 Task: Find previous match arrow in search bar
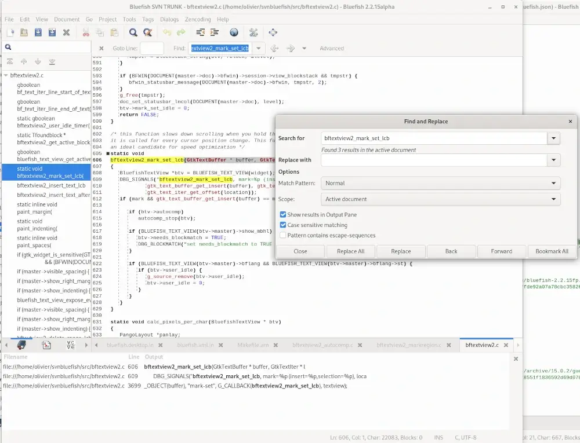click(274, 49)
